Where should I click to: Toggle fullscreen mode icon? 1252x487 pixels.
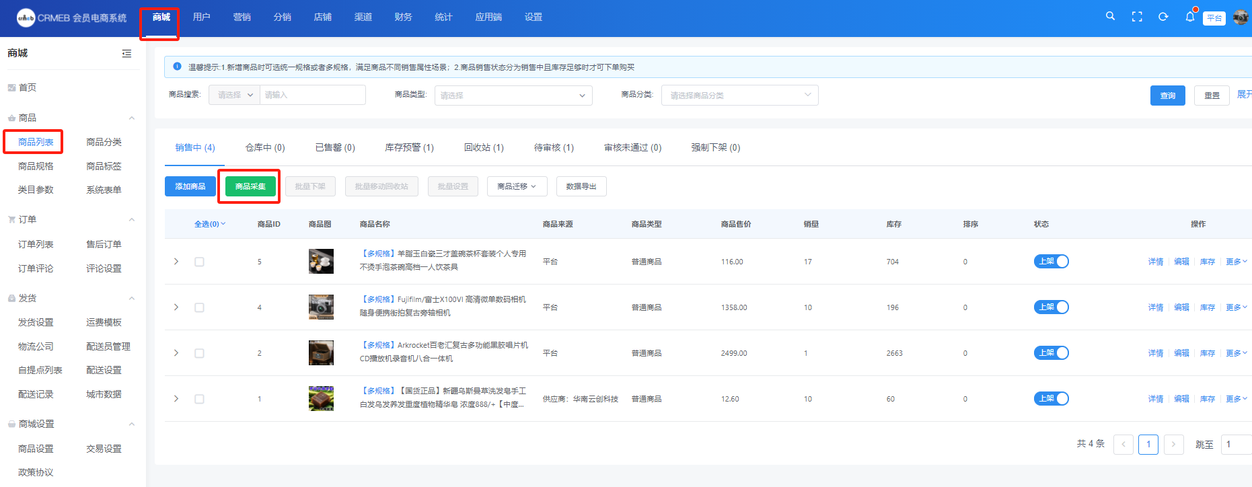[x=1137, y=17]
